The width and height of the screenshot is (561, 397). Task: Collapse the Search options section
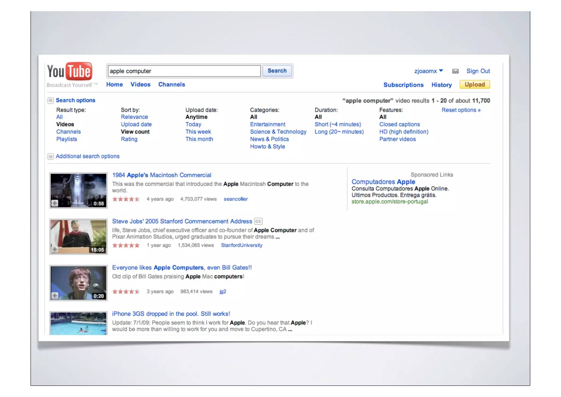tap(50, 101)
